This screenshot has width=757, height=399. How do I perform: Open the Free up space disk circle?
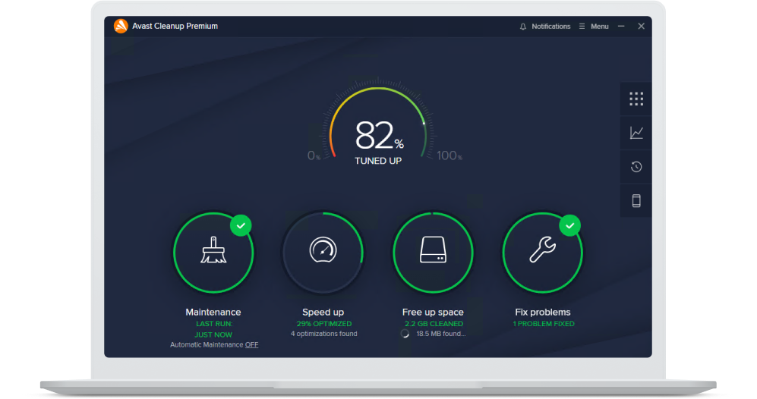pyautogui.click(x=433, y=253)
